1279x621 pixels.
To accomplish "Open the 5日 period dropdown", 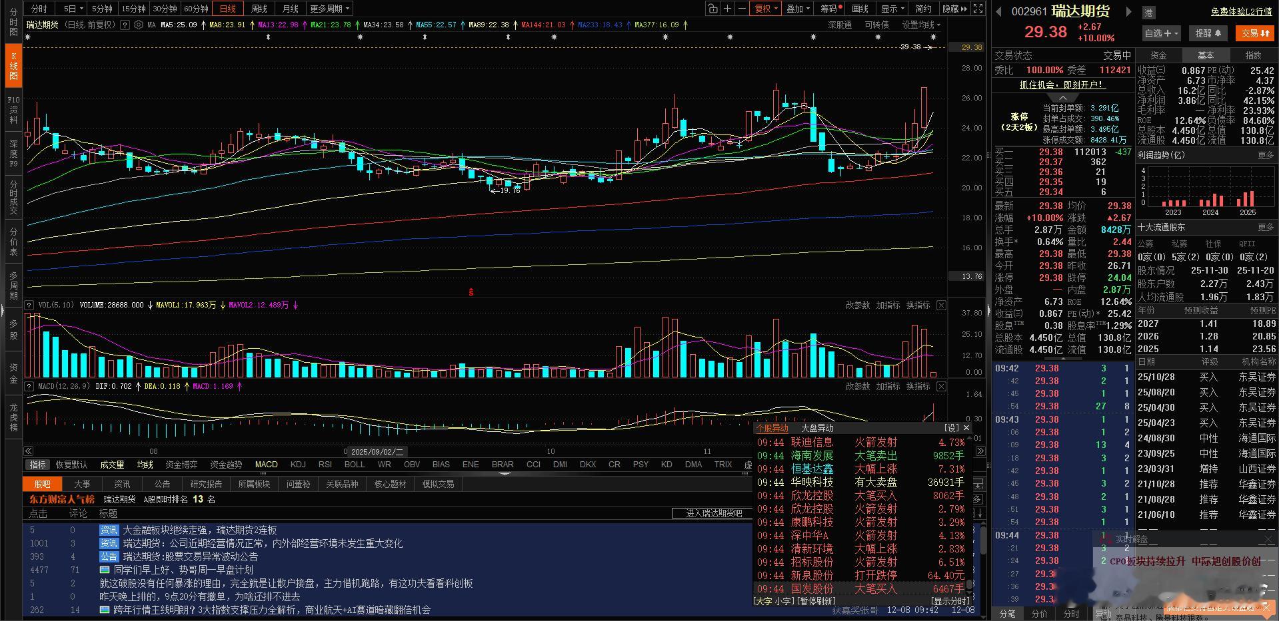I will coord(73,9).
